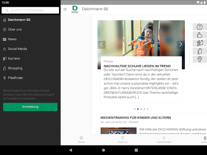Viewport: 207px width, 155px height.
Task: Click the green Deichmann D logo
Action: [x=75, y=9]
